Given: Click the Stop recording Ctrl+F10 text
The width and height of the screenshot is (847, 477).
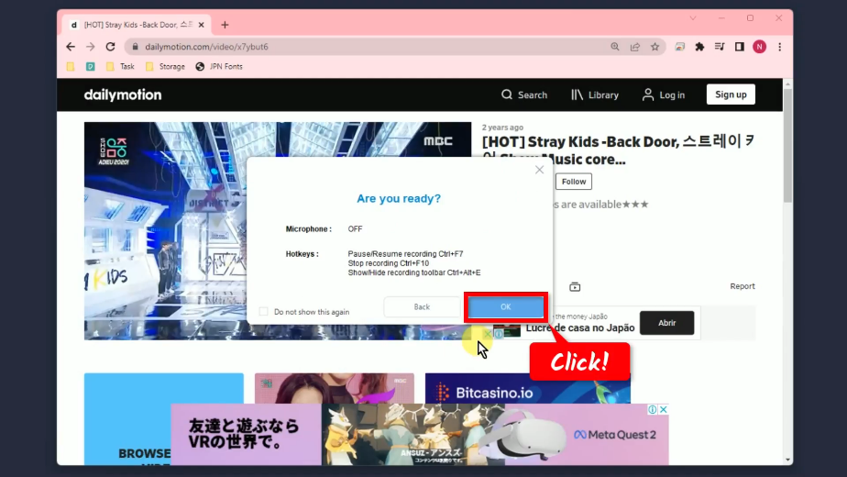Looking at the screenshot, I should [389, 263].
